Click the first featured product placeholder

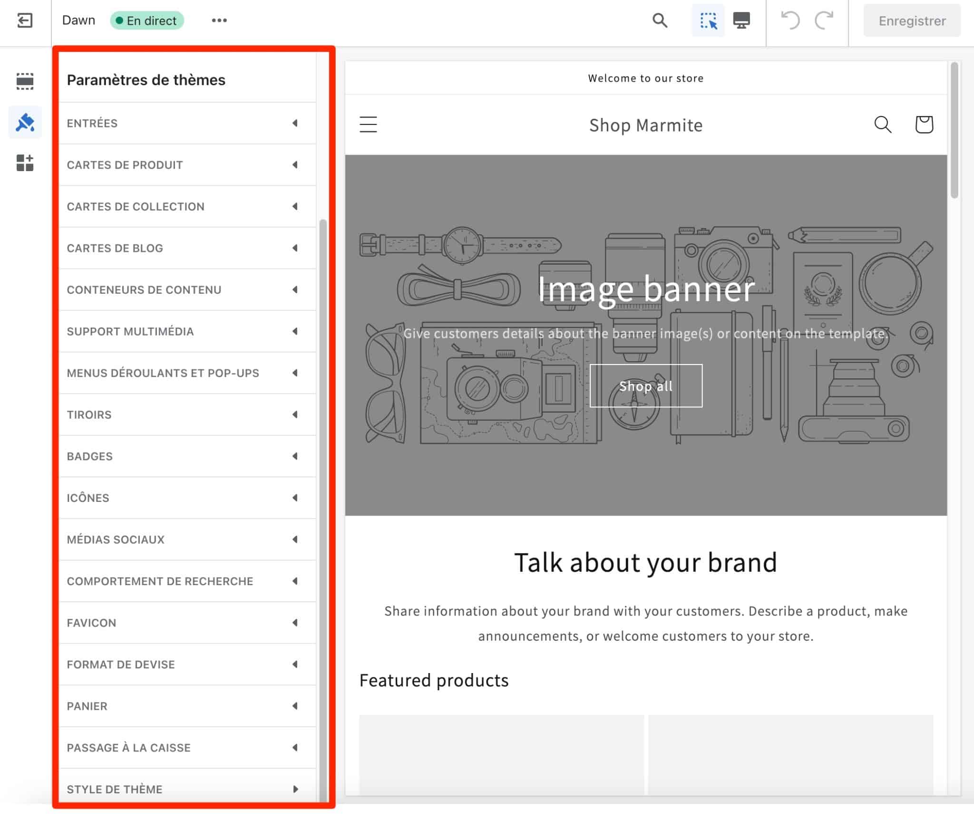click(x=502, y=755)
